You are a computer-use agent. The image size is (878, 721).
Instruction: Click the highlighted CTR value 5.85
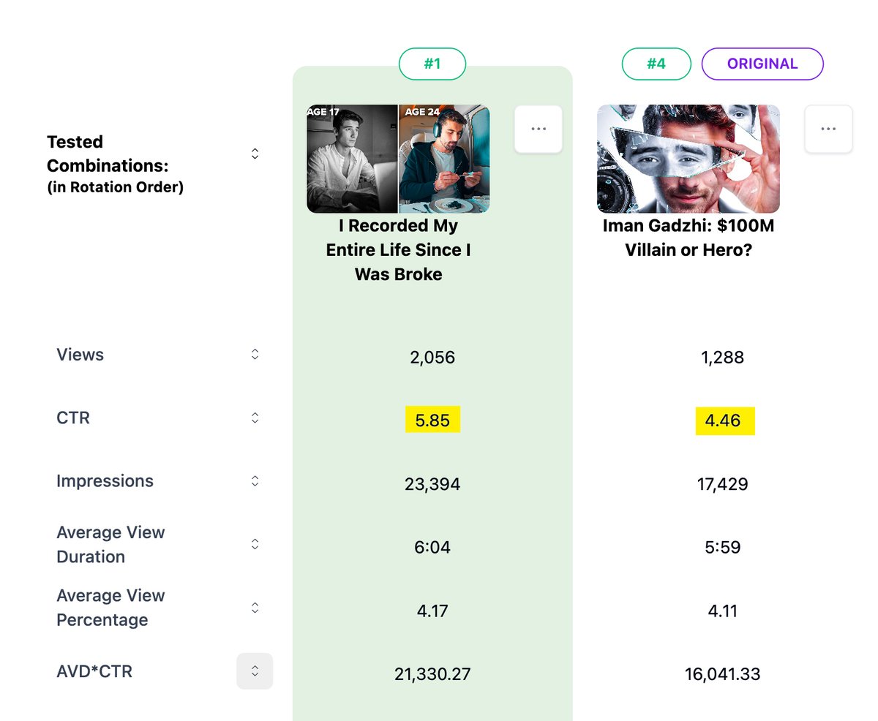point(432,420)
